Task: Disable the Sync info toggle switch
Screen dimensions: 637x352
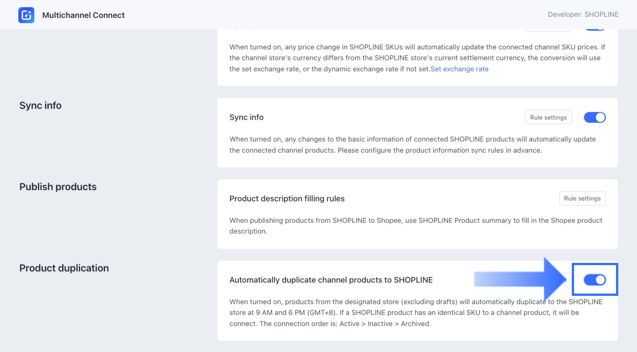Action: point(595,118)
